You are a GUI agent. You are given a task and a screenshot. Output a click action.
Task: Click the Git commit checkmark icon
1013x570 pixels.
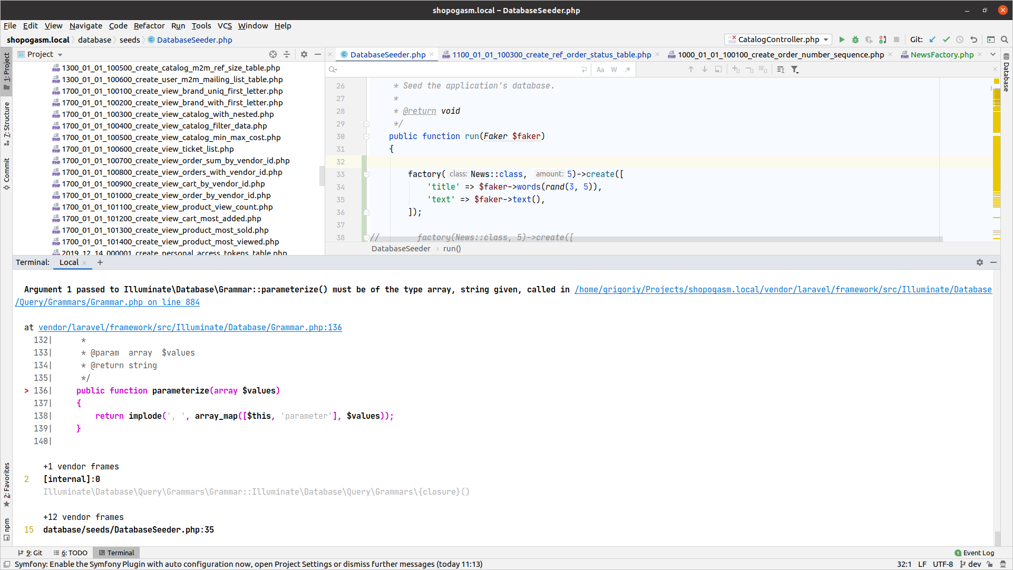tap(946, 40)
